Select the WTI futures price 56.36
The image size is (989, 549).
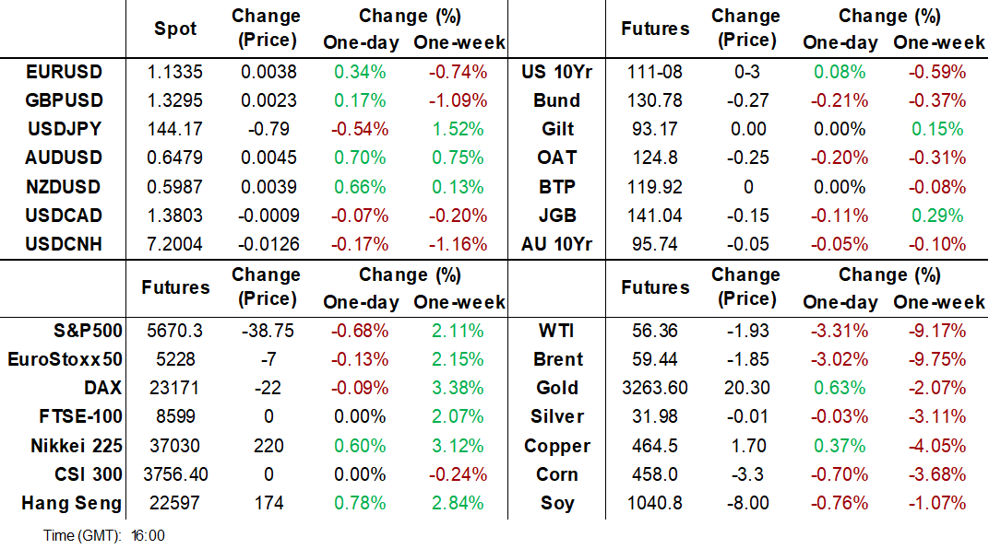pos(655,330)
